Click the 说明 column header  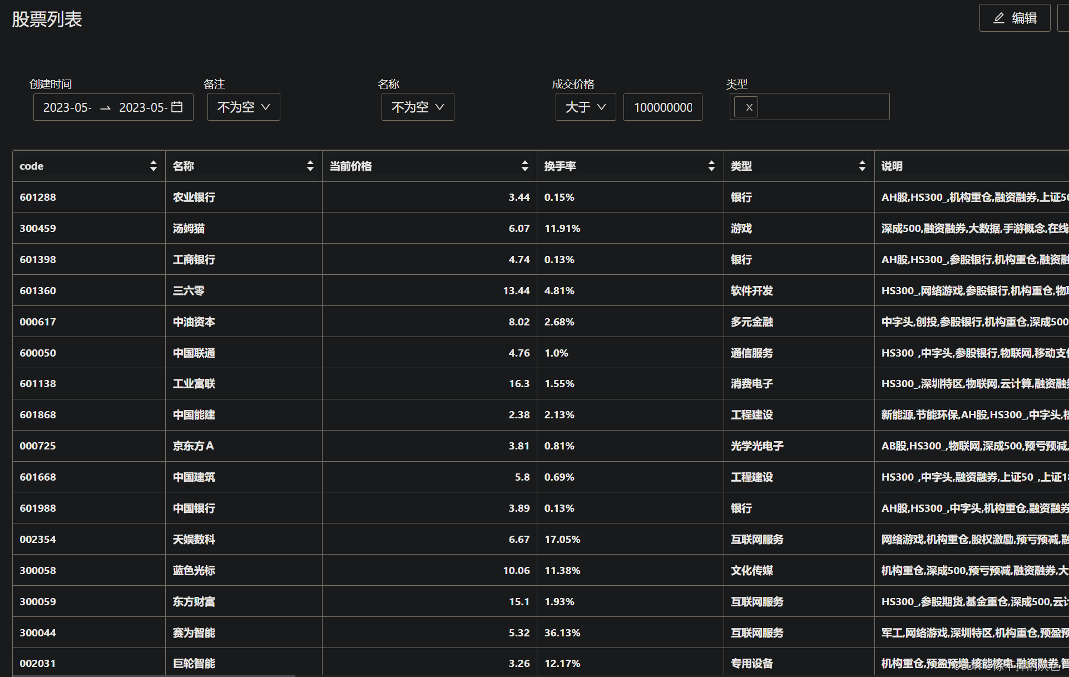coord(892,166)
